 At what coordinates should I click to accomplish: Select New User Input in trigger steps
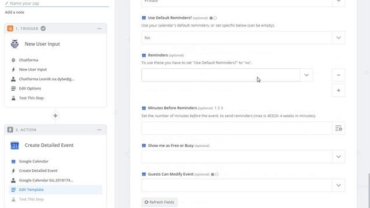33,69
